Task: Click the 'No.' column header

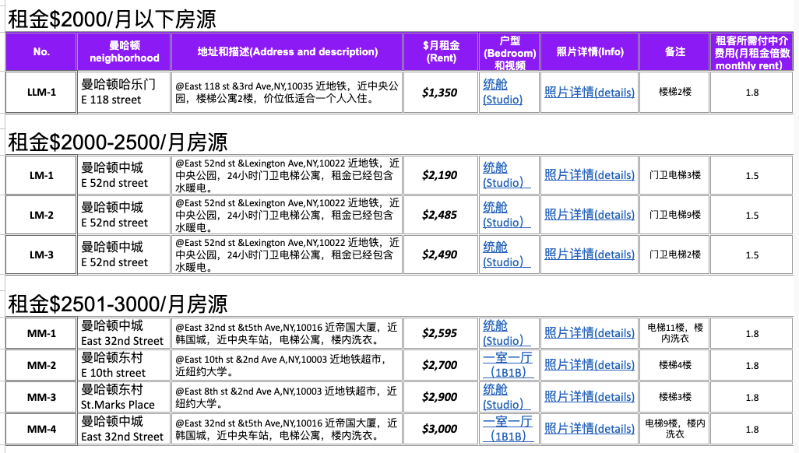Action: (41, 52)
